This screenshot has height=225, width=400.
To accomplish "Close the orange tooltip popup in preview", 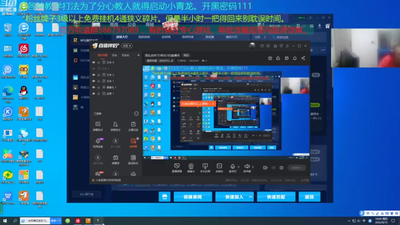I will [213, 104].
